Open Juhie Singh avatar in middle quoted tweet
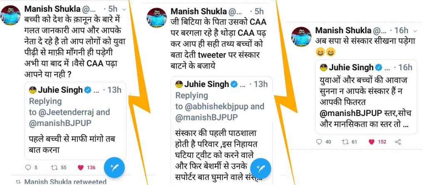Viewport: 426px width, 185px height. tap(179, 84)
